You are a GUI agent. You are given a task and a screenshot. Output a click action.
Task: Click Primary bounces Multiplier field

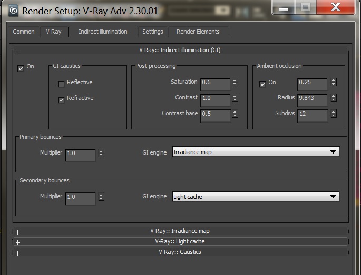(x=80, y=155)
